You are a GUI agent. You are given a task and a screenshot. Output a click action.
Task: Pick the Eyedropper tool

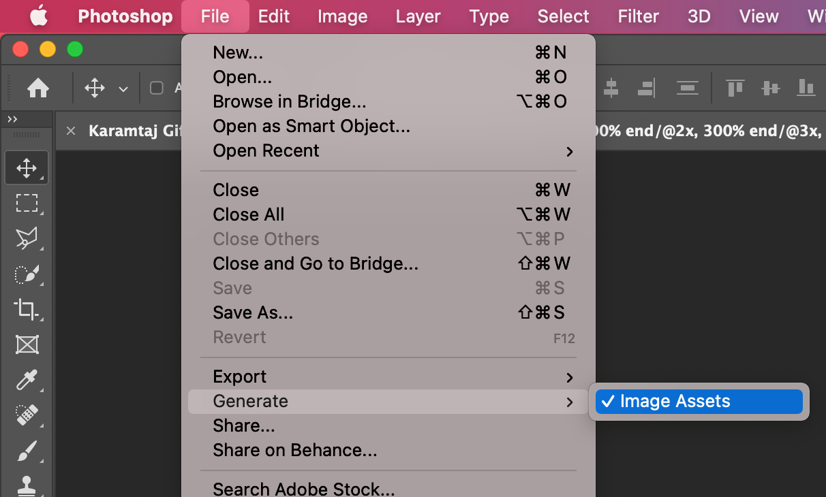[x=27, y=380]
